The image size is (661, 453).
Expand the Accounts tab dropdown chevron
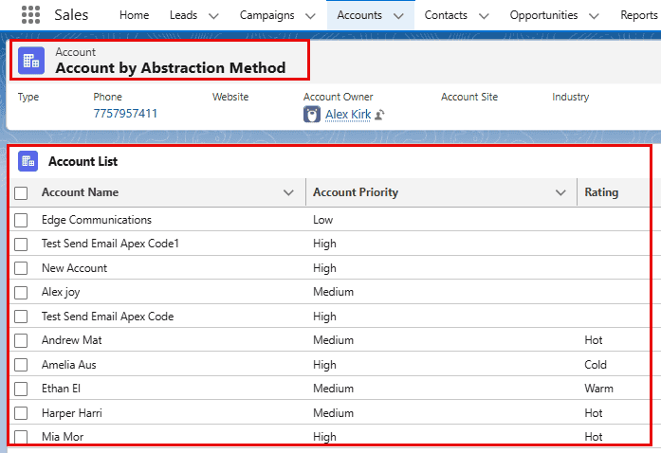pos(398,16)
